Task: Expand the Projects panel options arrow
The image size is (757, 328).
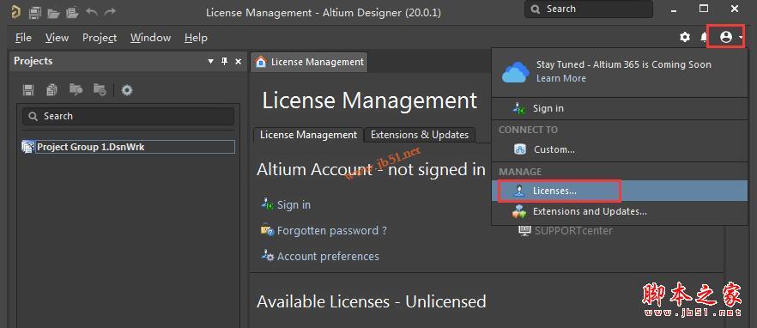Action: [210, 61]
